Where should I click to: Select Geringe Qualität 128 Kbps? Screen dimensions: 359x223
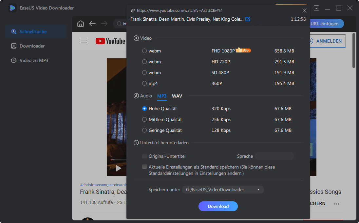144,130
